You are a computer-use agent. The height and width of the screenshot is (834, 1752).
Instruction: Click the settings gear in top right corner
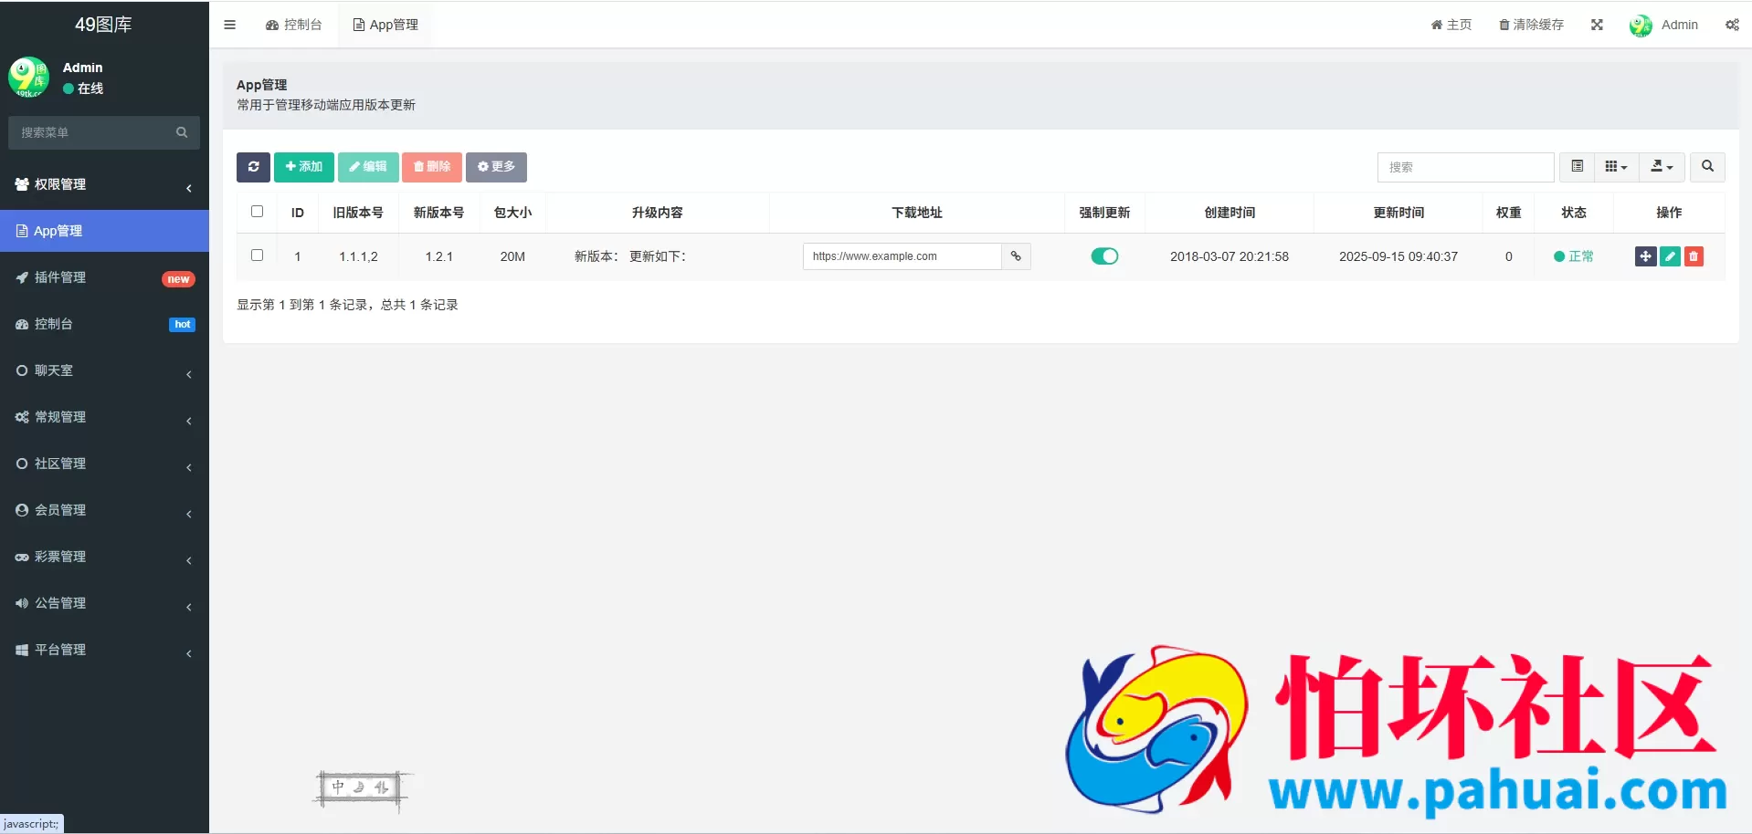[x=1732, y=25]
